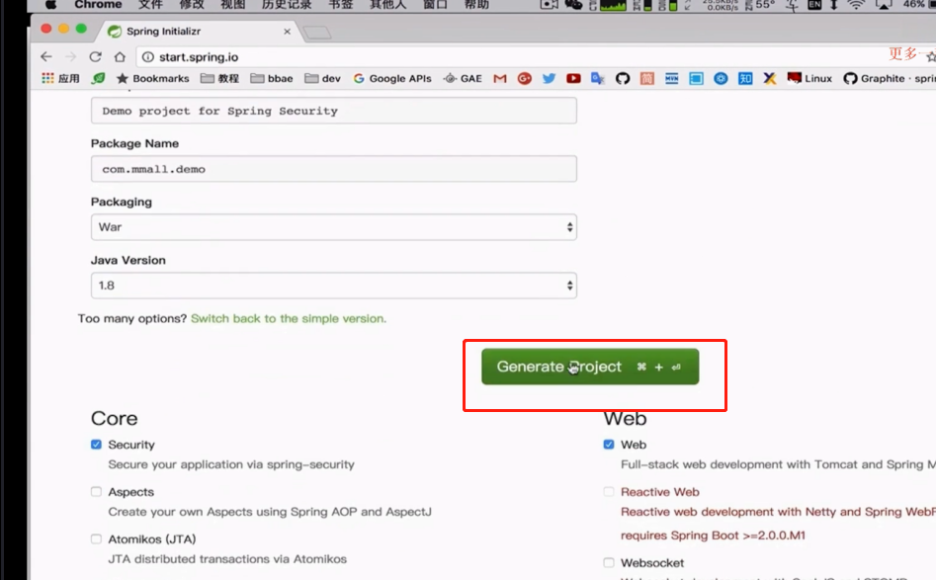
Task: Reload the page with the refresh icon
Action: [95, 56]
